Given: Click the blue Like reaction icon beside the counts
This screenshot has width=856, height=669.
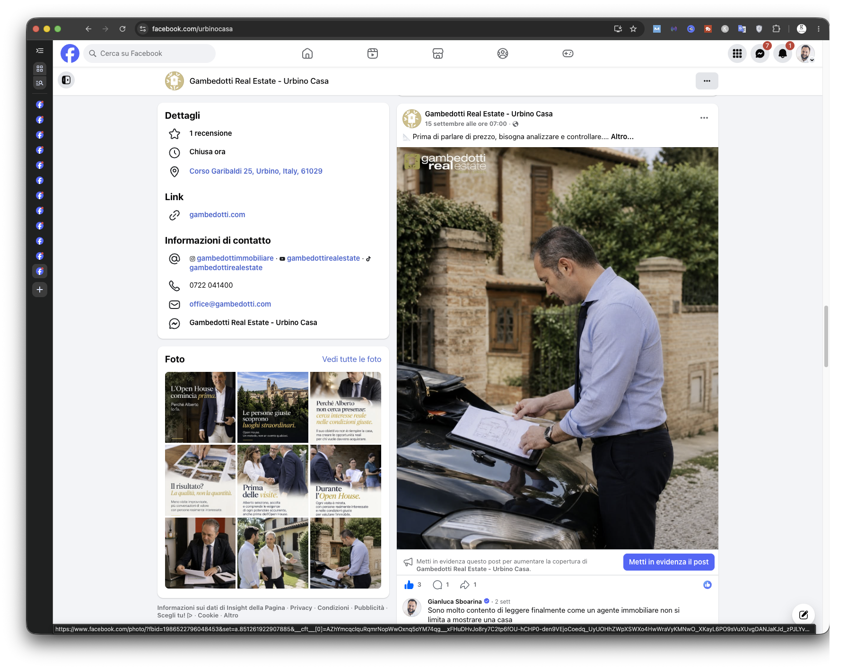Looking at the screenshot, I should [708, 585].
